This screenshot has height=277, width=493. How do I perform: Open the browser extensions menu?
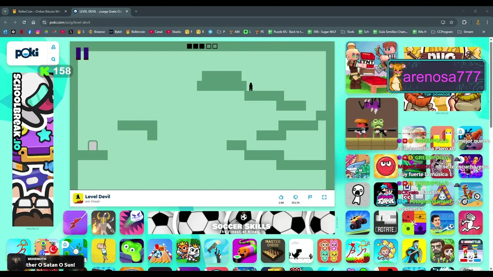(464, 22)
